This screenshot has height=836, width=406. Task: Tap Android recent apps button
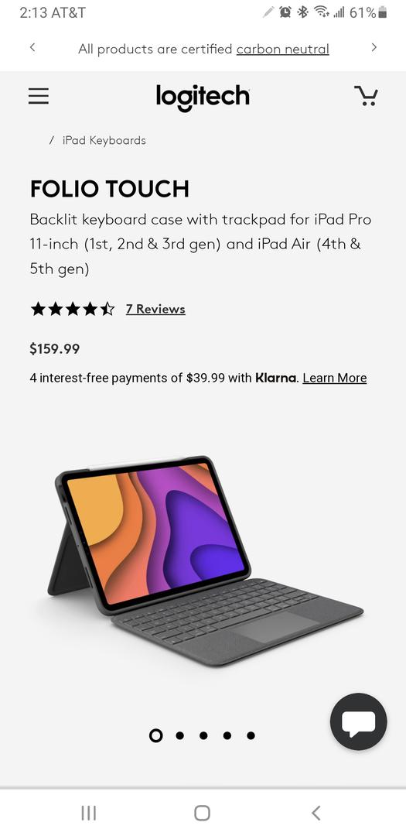[x=88, y=813]
